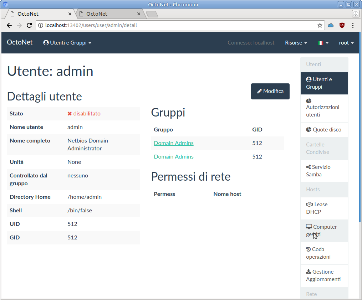Viewport: 362px width, 300px height.
Task: Click the user icon in sidebar Utenti e Gruppi
Action: [309, 79]
